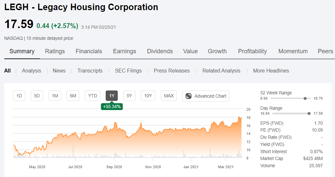This screenshot has width=335, height=177.
Task: Click the 52 Week Range slider marker
Action: 305,98
